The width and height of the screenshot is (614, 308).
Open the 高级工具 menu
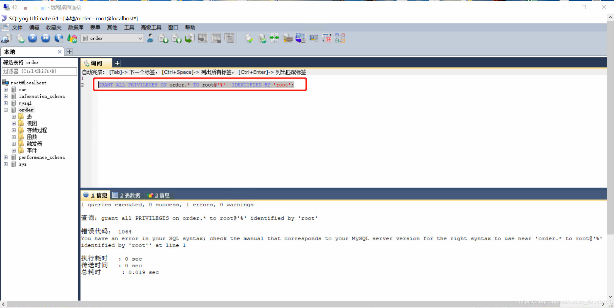click(x=151, y=27)
